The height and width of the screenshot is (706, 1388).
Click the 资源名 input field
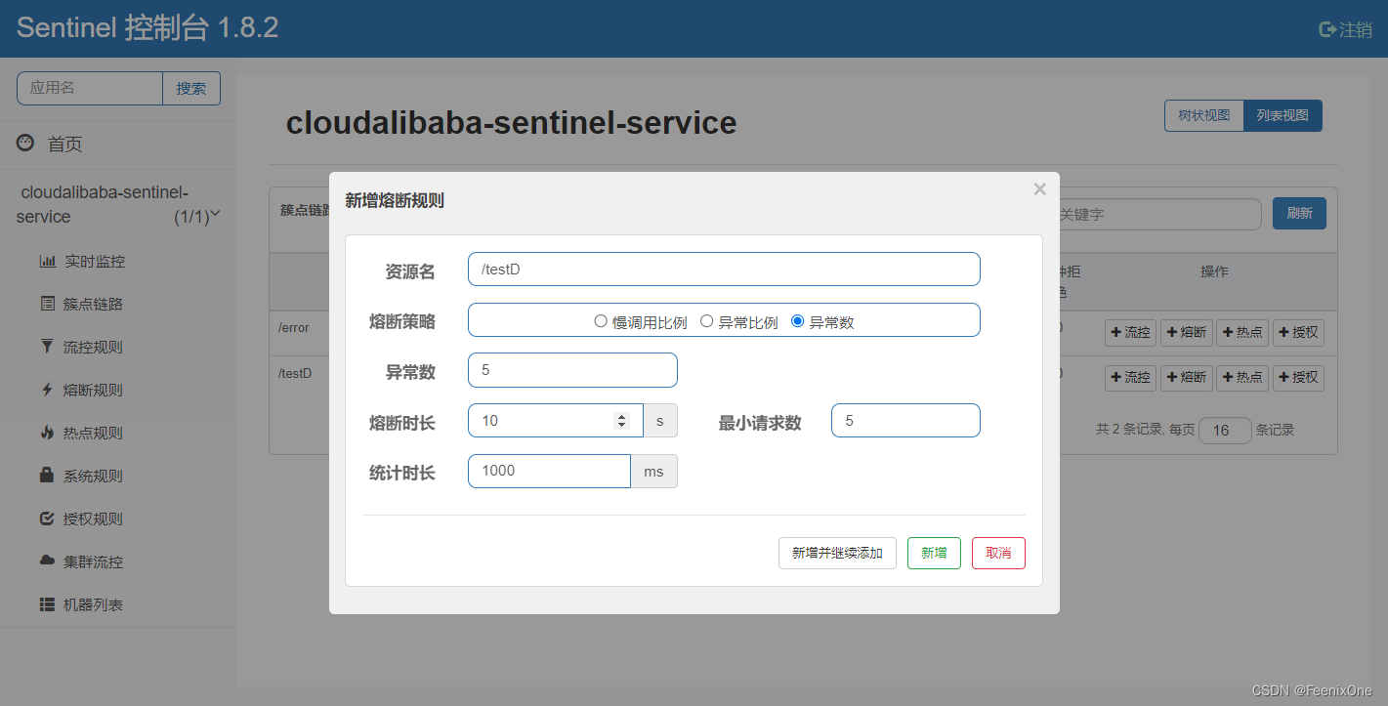coord(724,270)
